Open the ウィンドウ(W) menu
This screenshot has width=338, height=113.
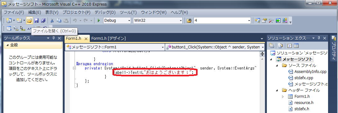[154, 12]
